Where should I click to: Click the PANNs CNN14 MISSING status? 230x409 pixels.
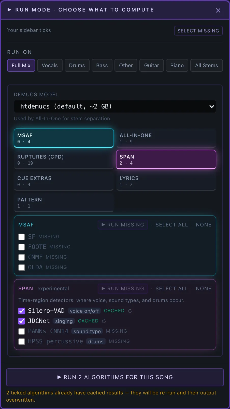tap(117, 331)
